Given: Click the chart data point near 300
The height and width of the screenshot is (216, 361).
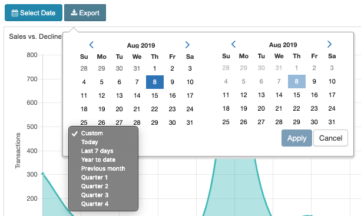Looking at the screenshot, I should click(43, 174).
